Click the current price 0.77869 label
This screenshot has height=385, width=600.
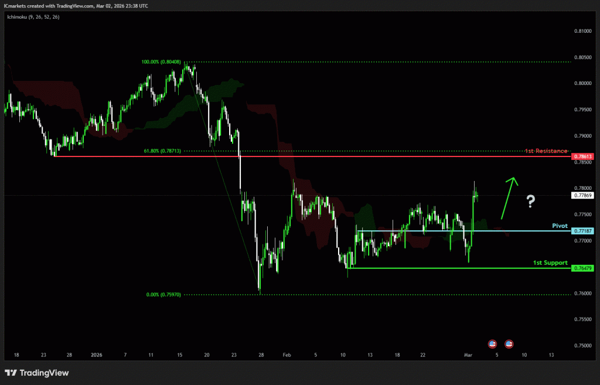[x=582, y=195]
